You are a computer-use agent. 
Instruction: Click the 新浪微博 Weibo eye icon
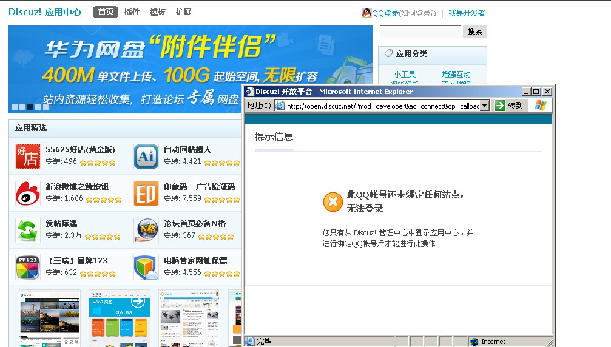tap(28, 193)
